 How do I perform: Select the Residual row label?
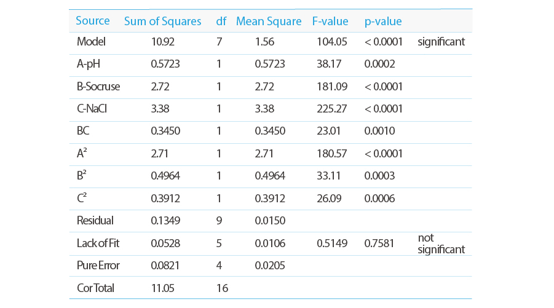pyautogui.click(x=95, y=221)
